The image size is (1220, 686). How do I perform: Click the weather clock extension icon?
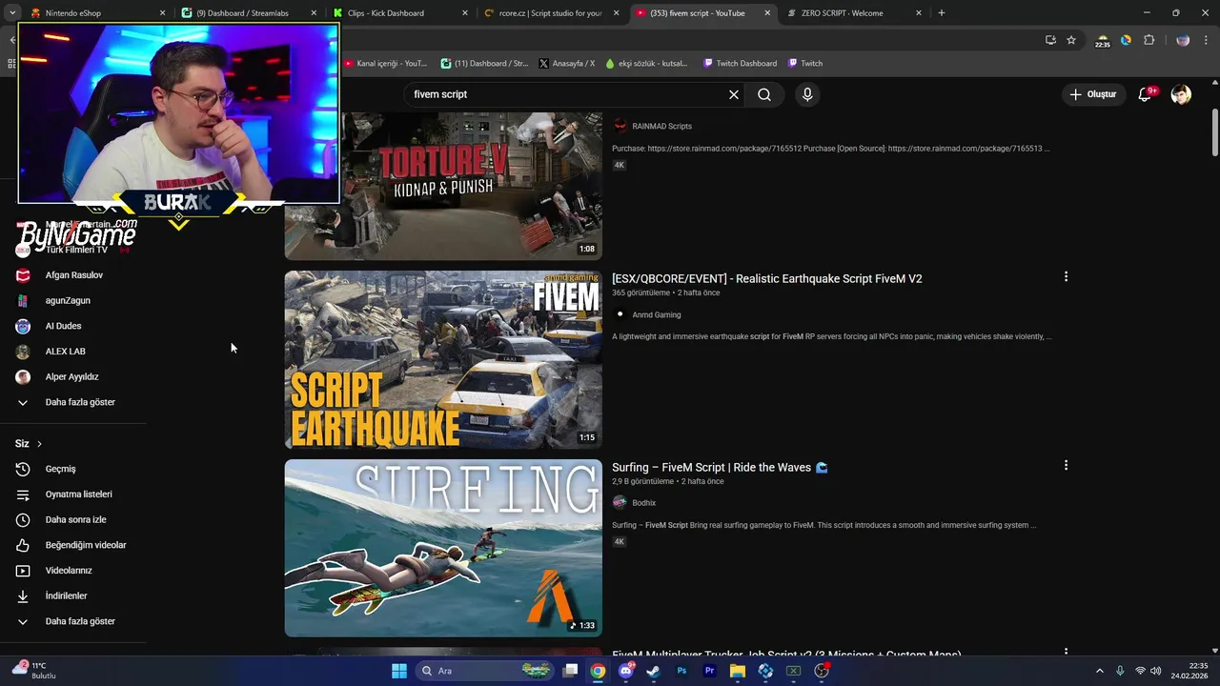(x=1103, y=41)
